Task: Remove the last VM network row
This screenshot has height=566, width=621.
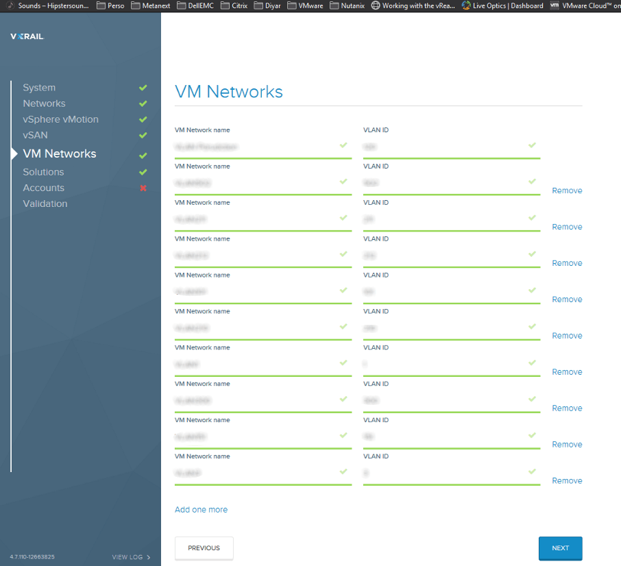Action: (x=567, y=481)
